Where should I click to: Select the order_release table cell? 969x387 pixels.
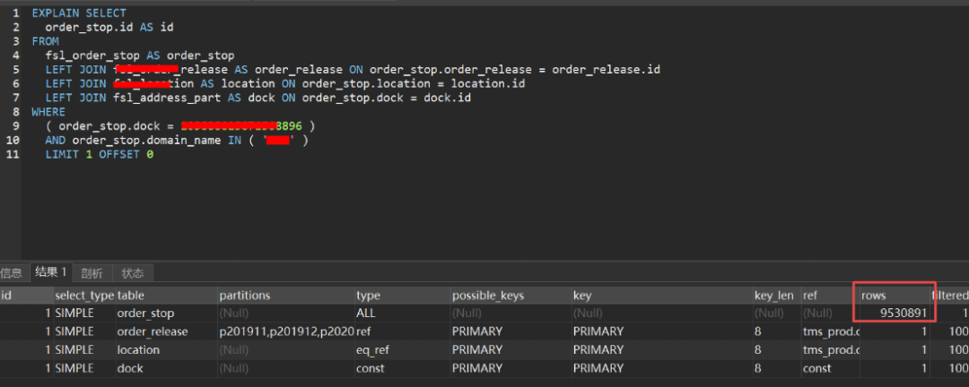[166, 331]
